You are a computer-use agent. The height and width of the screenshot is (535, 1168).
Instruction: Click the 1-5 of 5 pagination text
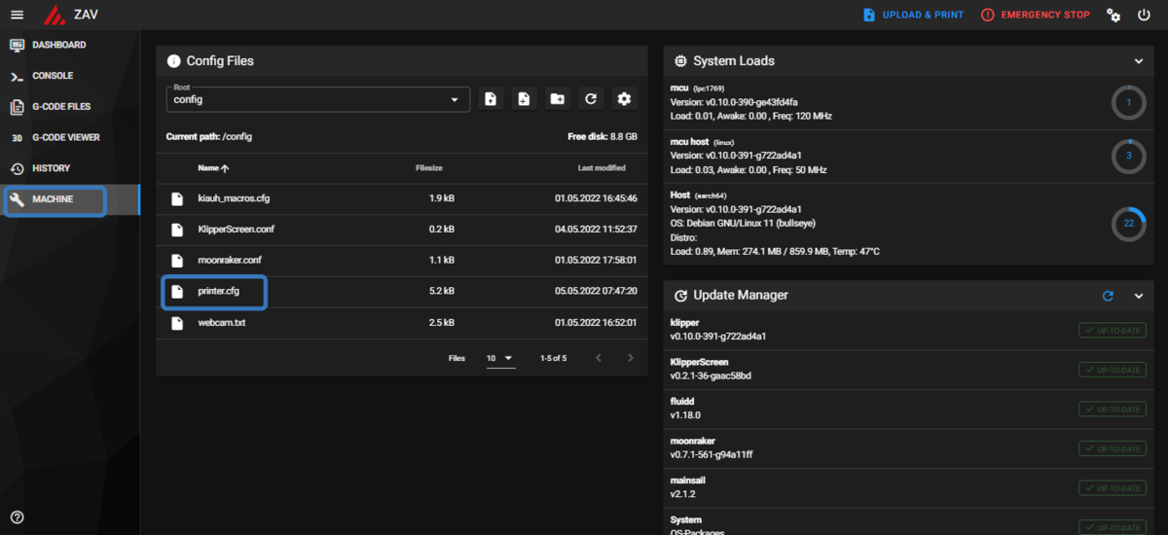pos(553,358)
